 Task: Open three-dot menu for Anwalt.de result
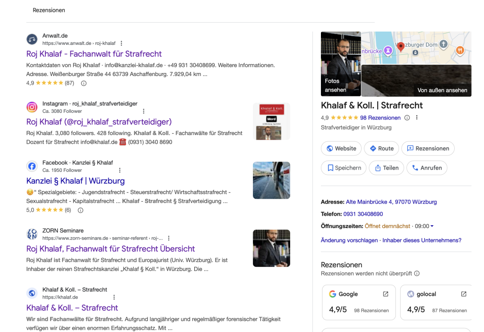pos(121,43)
